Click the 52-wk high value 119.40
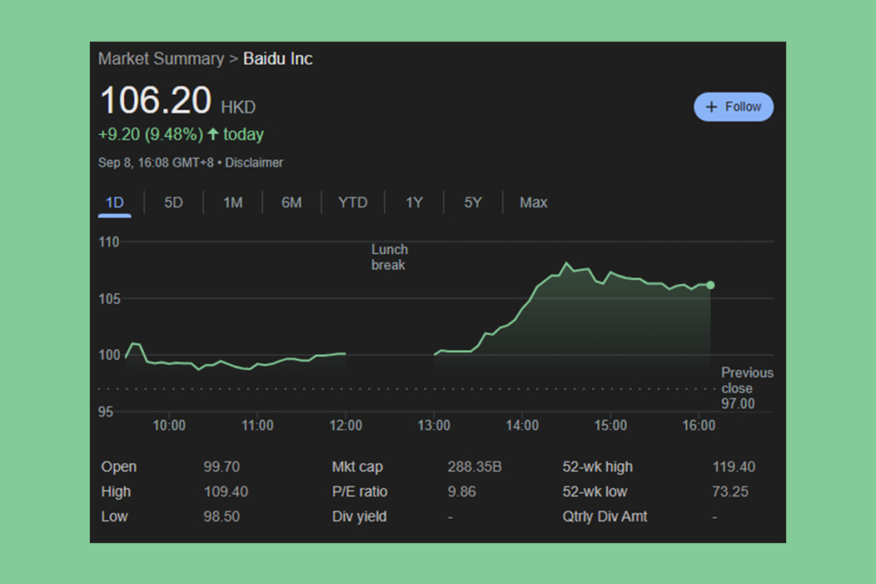This screenshot has width=876, height=584. (732, 467)
